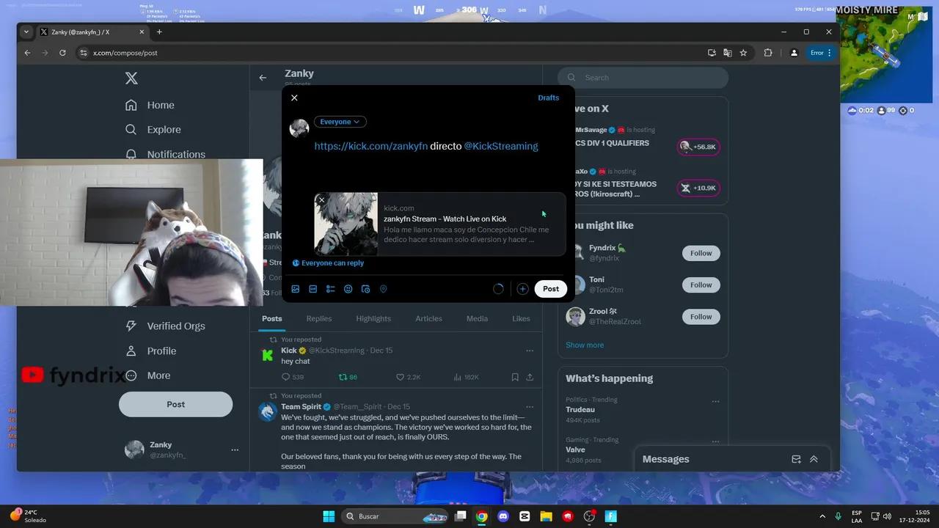Switch to the Articles tab
This screenshot has height=528, width=939.
428,319
